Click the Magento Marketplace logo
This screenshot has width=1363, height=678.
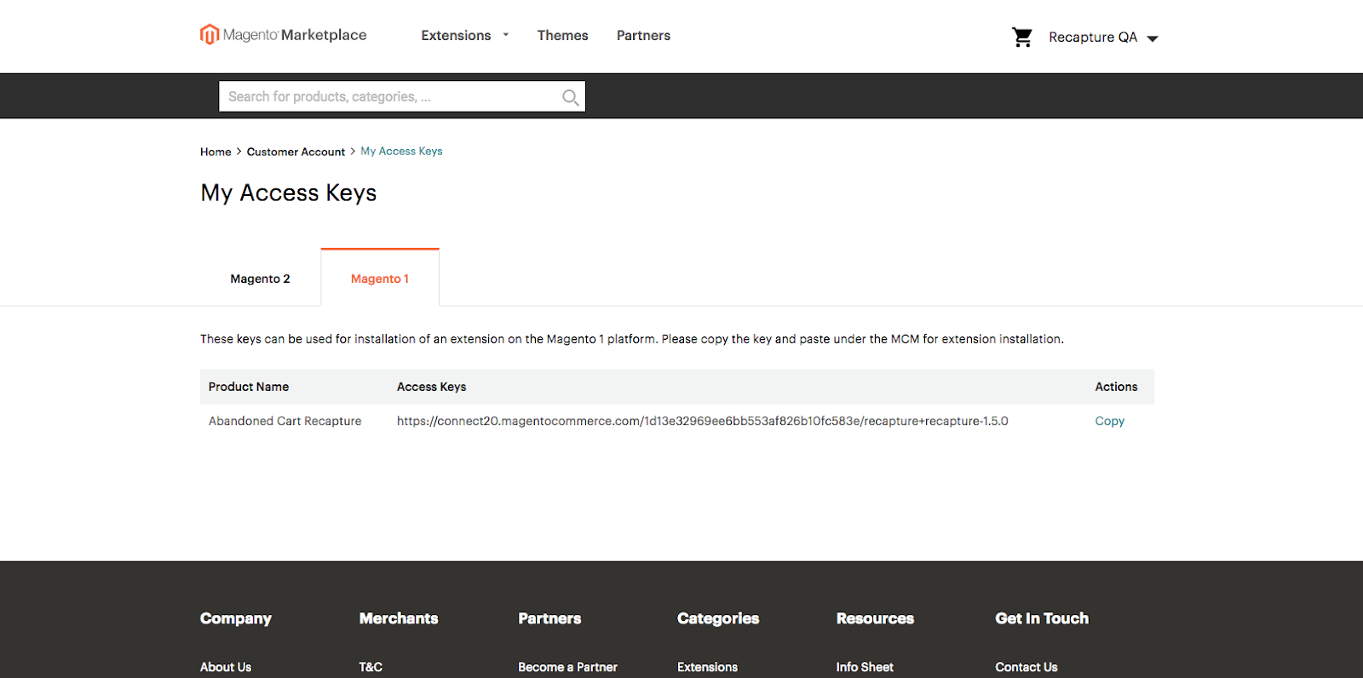284,35
